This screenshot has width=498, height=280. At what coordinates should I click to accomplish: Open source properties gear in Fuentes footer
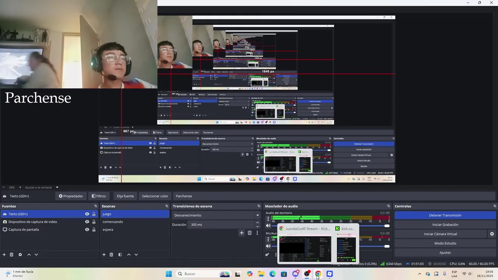[20, 255]
